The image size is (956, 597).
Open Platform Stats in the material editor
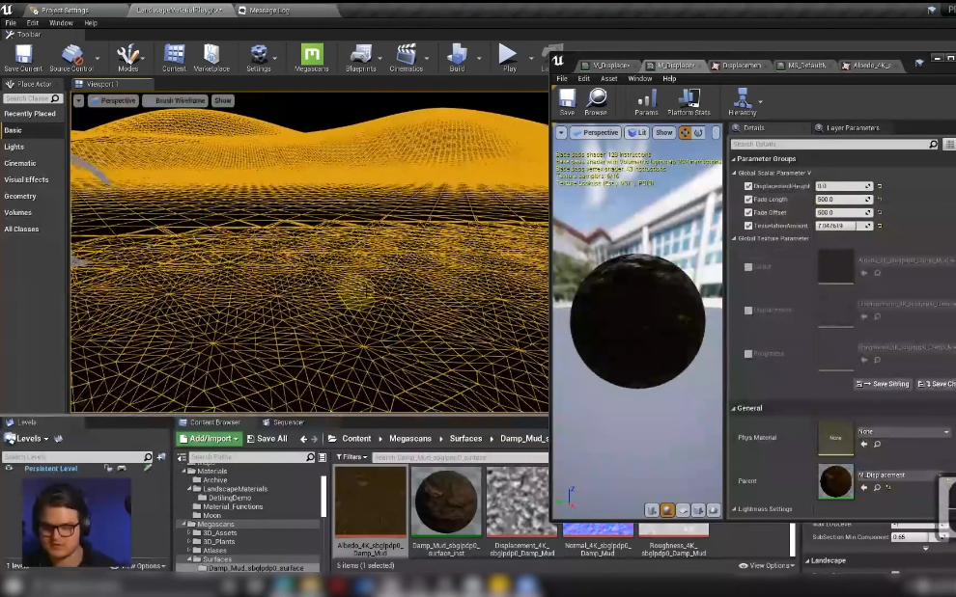[688, 99]
